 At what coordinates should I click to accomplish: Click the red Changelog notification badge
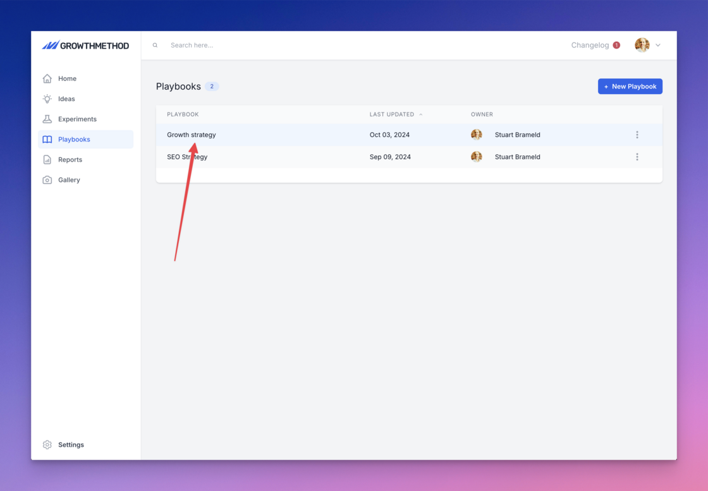616,45
